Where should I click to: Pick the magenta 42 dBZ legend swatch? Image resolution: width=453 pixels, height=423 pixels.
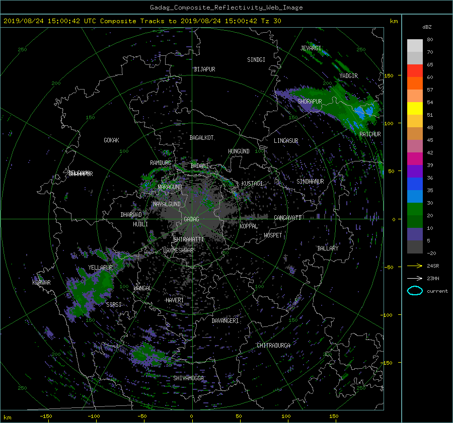click(x=415, y=159)
